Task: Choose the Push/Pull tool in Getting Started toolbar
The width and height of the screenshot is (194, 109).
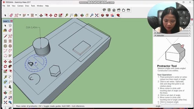Action: [41, 15]
